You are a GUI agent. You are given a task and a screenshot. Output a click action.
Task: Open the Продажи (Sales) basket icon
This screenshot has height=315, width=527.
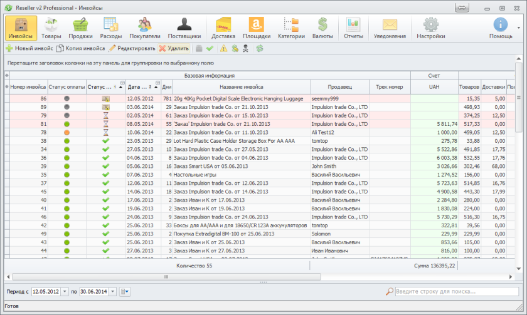tap(81, 28)
